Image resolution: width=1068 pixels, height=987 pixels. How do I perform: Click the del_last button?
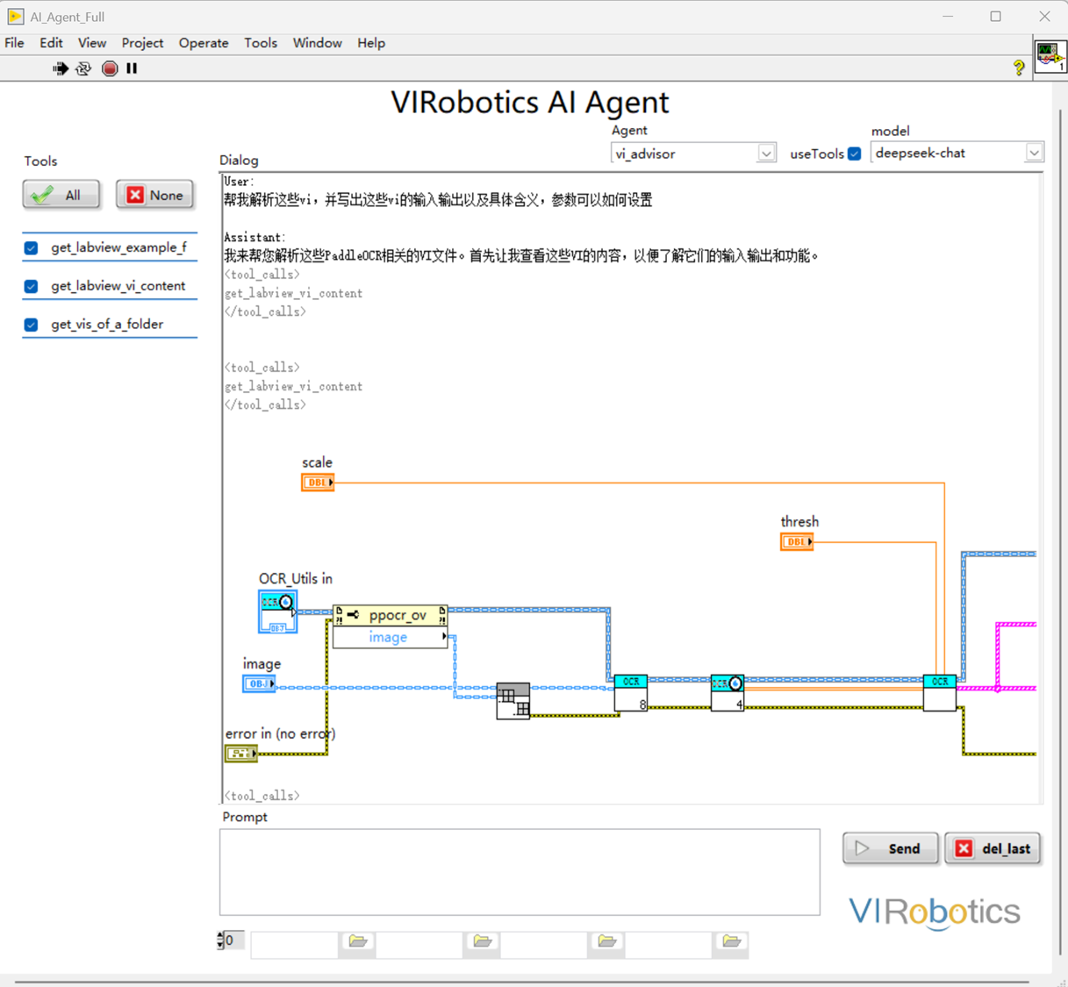(x=993, y=848)
